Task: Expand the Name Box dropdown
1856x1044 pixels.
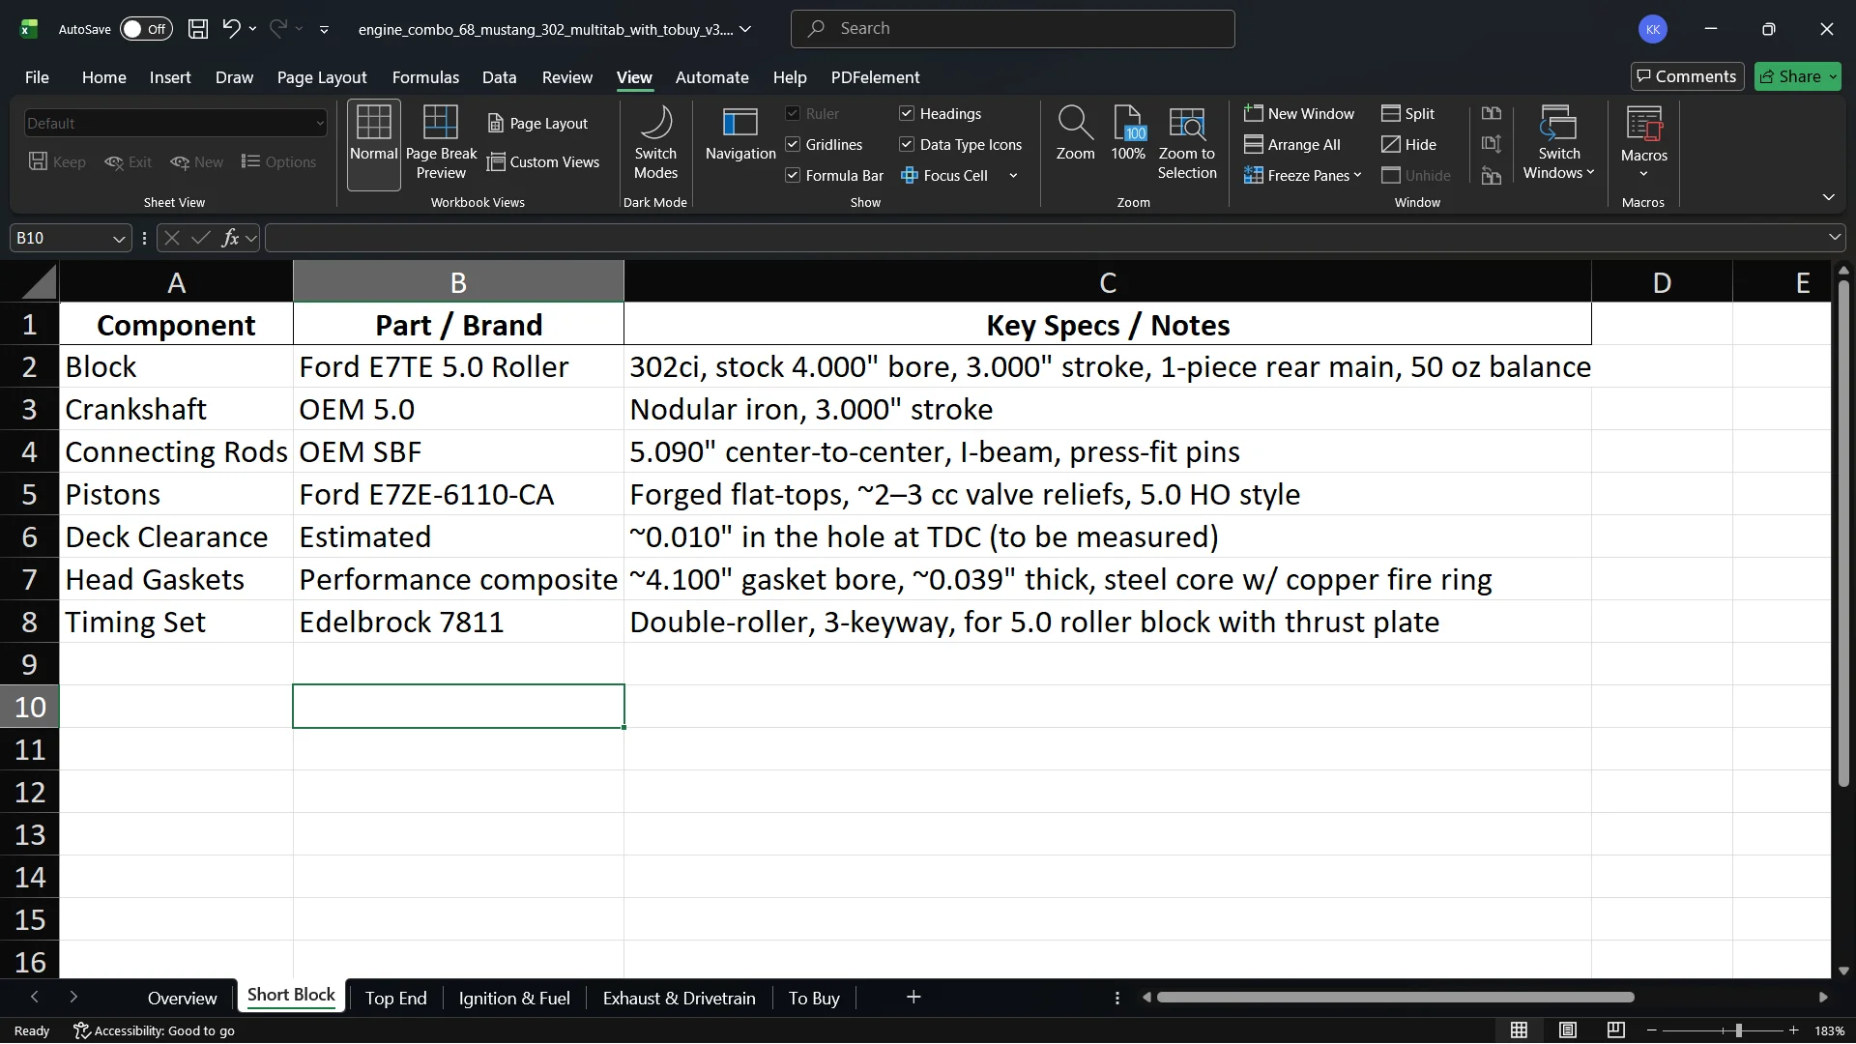Action: tap(119, 238)
